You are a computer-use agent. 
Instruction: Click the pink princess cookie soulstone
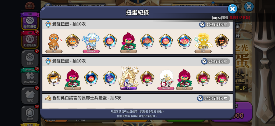(184, 41)
